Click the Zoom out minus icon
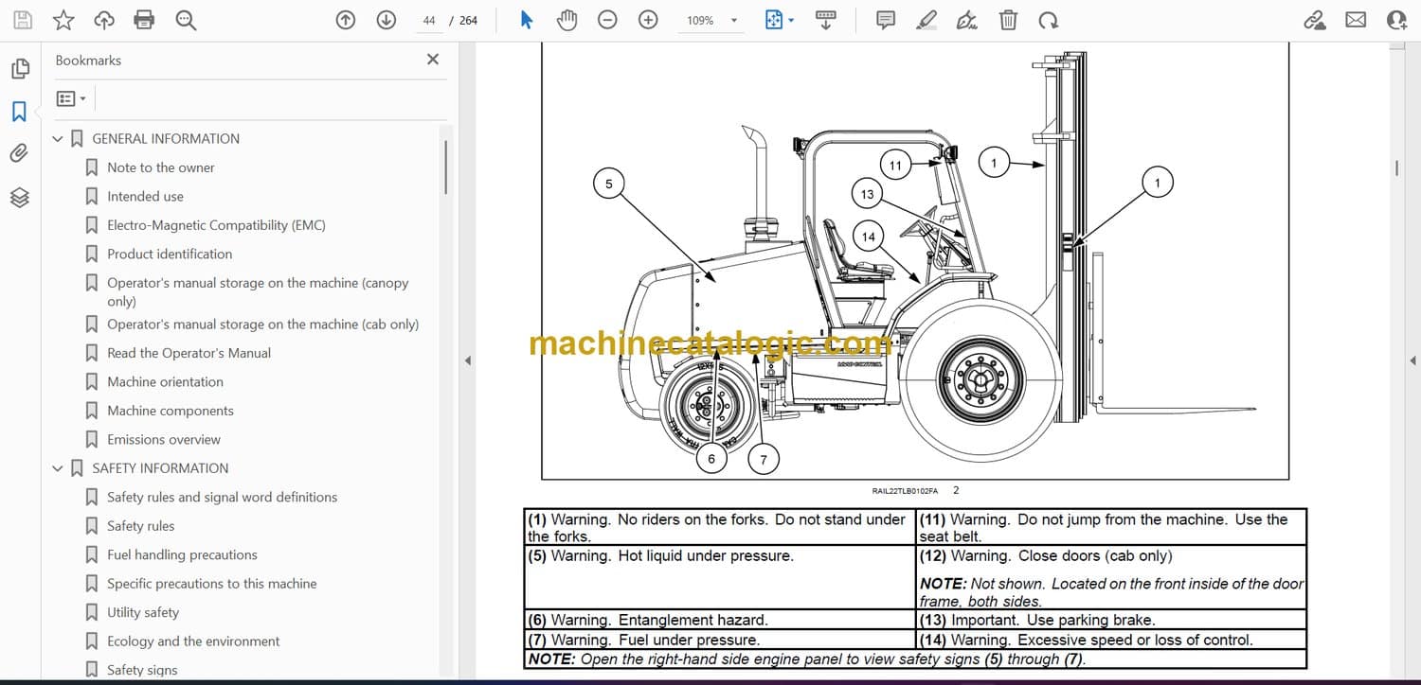1421x685 pixels. tap(608, 20)
